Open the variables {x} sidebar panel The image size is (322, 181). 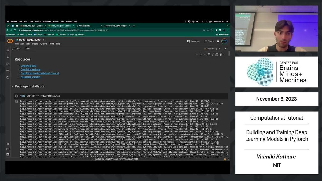(8, 64)
